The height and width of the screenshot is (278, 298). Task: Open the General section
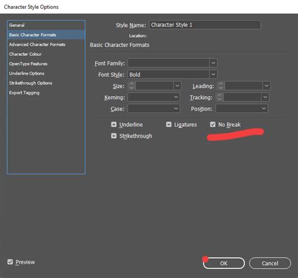[x=46, y=25]
